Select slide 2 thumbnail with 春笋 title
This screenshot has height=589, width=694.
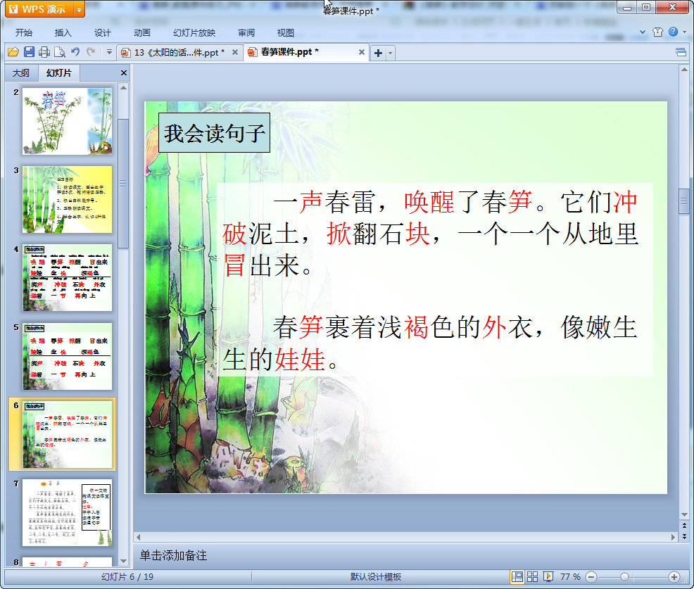(68, 121)
